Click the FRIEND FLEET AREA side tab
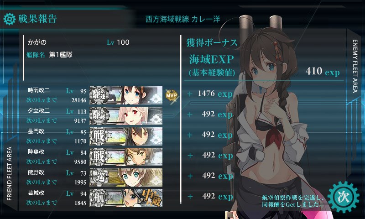 pos(9,174)
